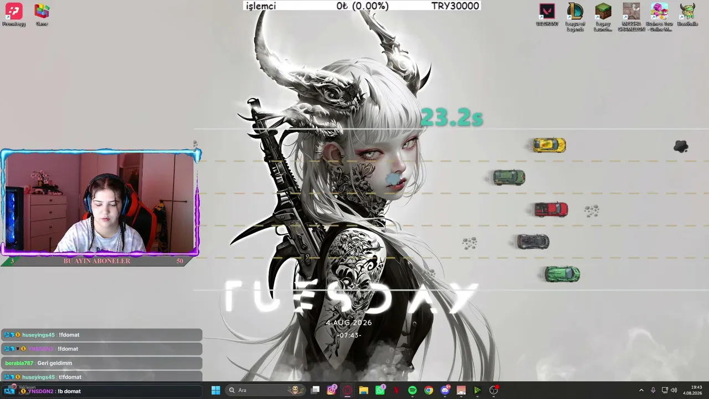Viewport: 709px width, 399px height.
Task: Click the chat message "Geri geldimm"
Action: [x=55, y=363]
